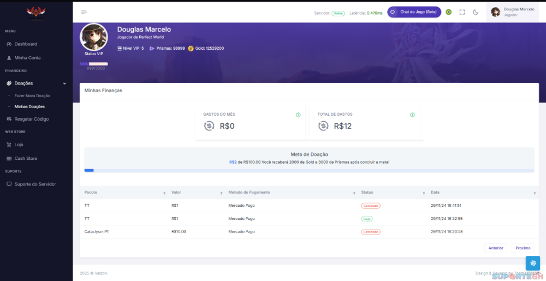
Task: Open Dashboard from the sidebar
Action: tap(26, 44)
